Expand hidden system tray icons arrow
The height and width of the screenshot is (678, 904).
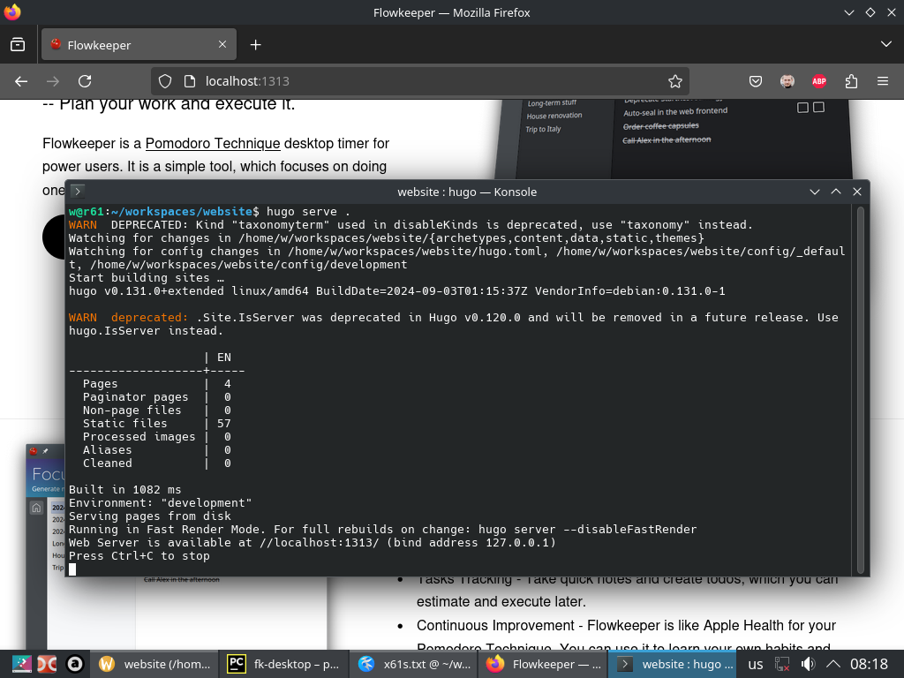833,664
